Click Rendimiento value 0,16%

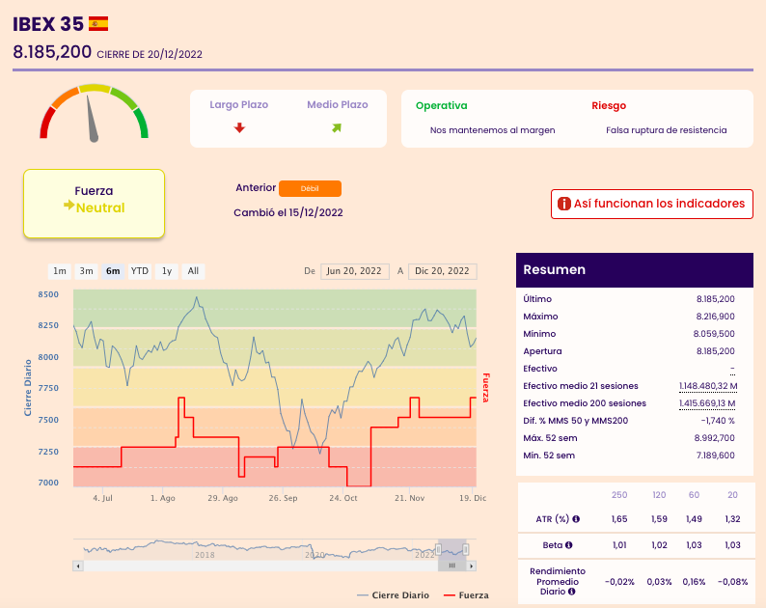click(694, 582)
